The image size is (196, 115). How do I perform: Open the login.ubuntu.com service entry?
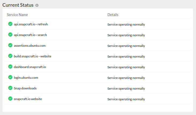click(x=26, y=78)
